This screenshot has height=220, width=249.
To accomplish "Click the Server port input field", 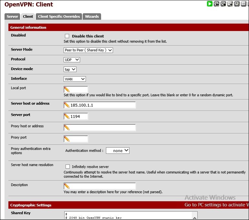I will pyautogui.click(x=78, y=116).
